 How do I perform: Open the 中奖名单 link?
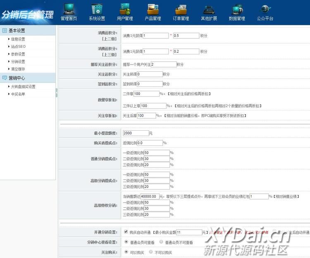coord(18,94)
